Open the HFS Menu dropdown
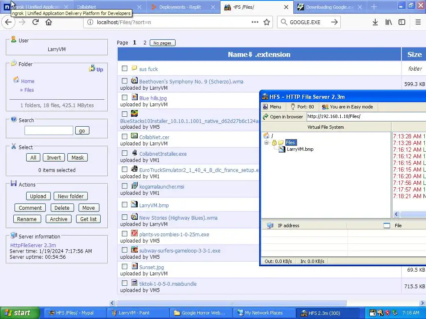426x319 pixels. [x=272, y=107]
